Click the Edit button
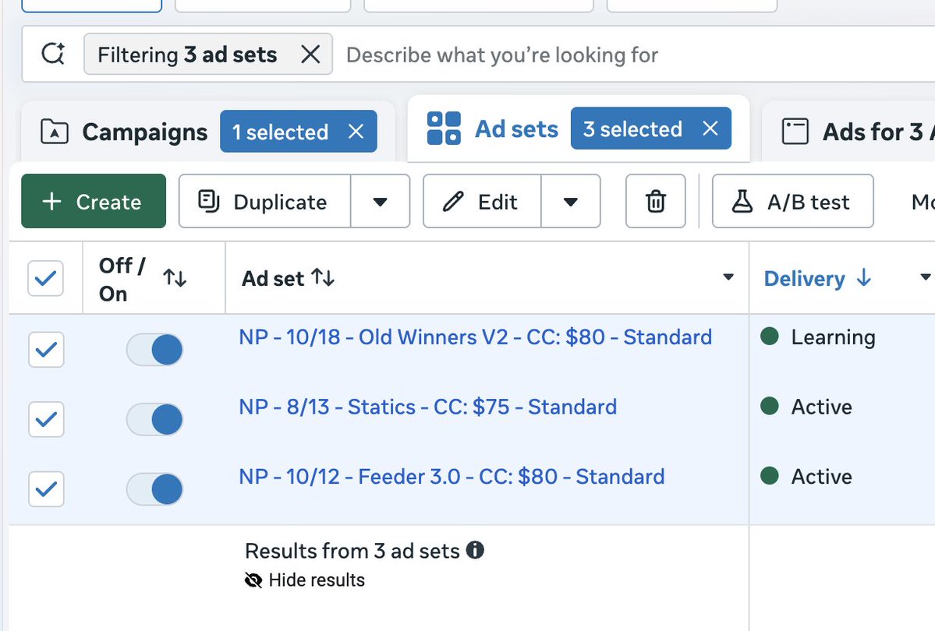This screenshot has height=631, width=935. pyautogui.click(x=483, y=202)
